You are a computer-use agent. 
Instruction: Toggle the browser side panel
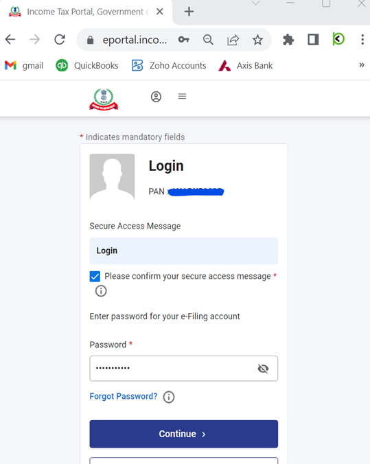[313, 39]
